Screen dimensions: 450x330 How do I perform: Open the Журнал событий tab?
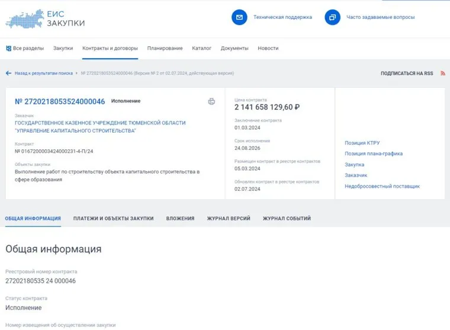(x=287, y=219)
